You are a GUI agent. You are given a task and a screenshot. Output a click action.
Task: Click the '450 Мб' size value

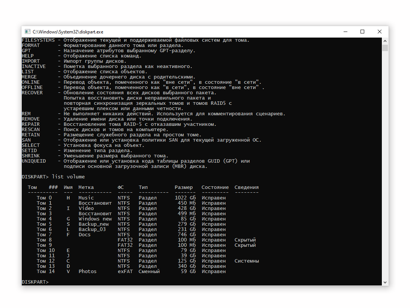(187, 203)
